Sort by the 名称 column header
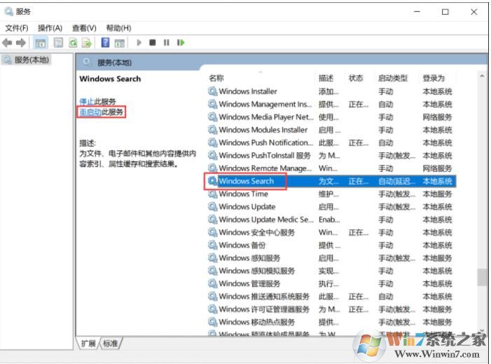 pyautogui.click(x=216, y=78)
